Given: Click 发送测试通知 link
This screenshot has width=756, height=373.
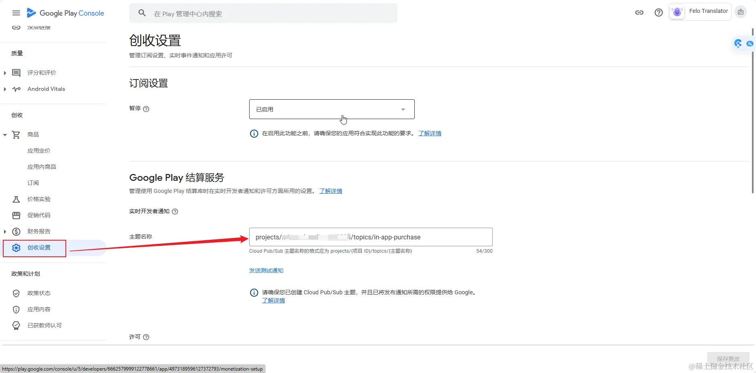Looking at the screenshot, I should (x=266, y=270).
